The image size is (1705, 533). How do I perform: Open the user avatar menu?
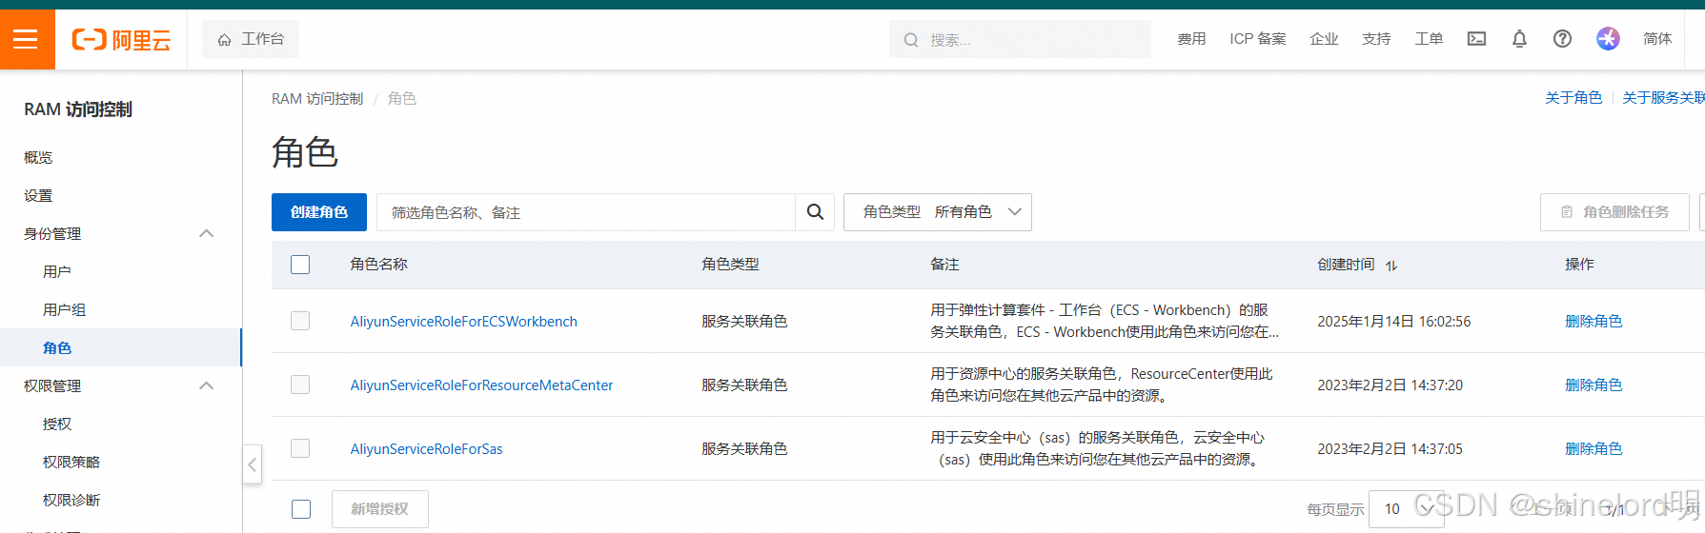pos(1608,39)
